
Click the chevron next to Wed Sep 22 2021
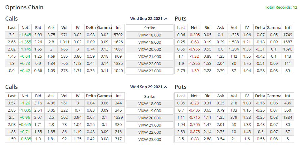pos(166,19)
